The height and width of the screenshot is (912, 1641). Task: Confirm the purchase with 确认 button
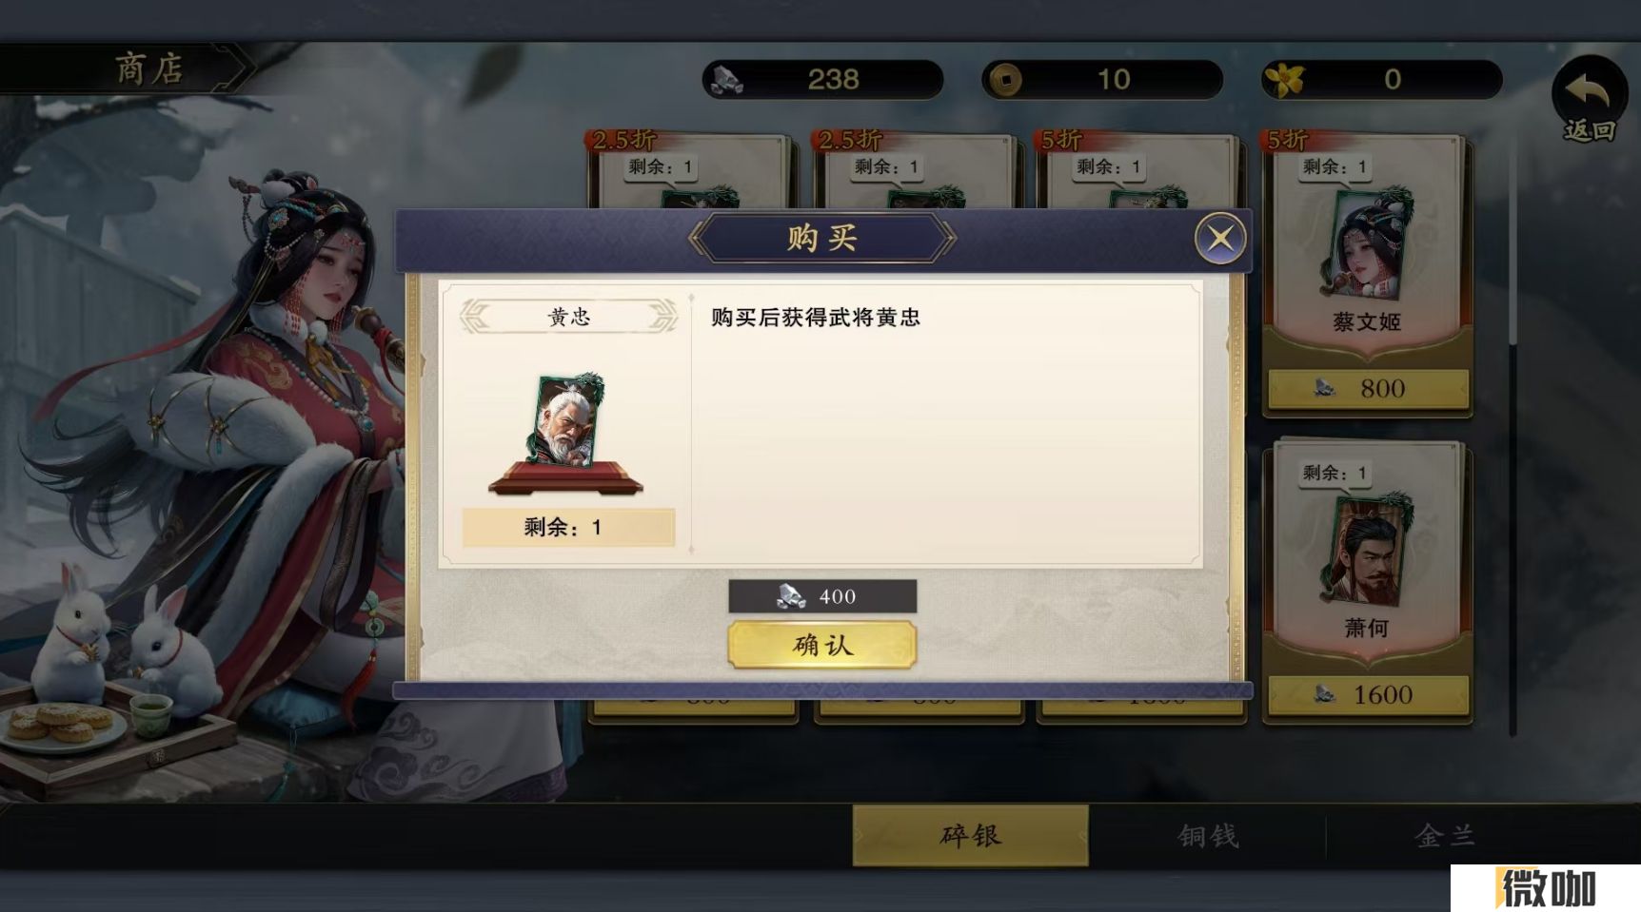click(822, 646)
